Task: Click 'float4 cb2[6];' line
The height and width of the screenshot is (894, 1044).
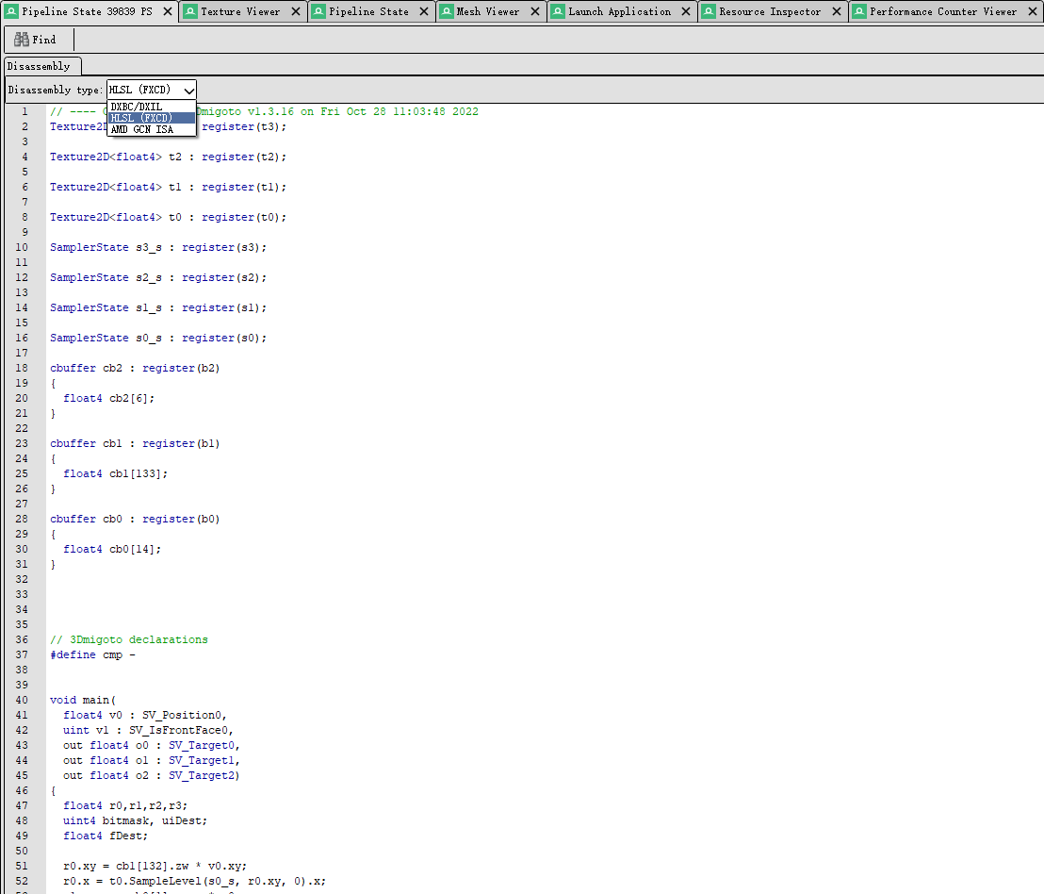Action: point(108,398)
